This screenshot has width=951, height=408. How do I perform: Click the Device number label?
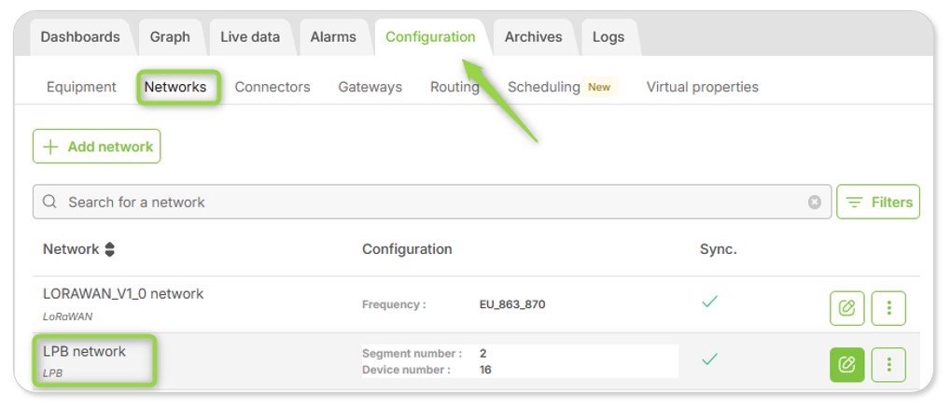pyautogui.click(x=406, y=370)
